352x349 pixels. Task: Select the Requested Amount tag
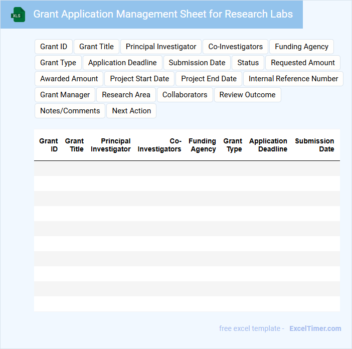tap(303, 63)
